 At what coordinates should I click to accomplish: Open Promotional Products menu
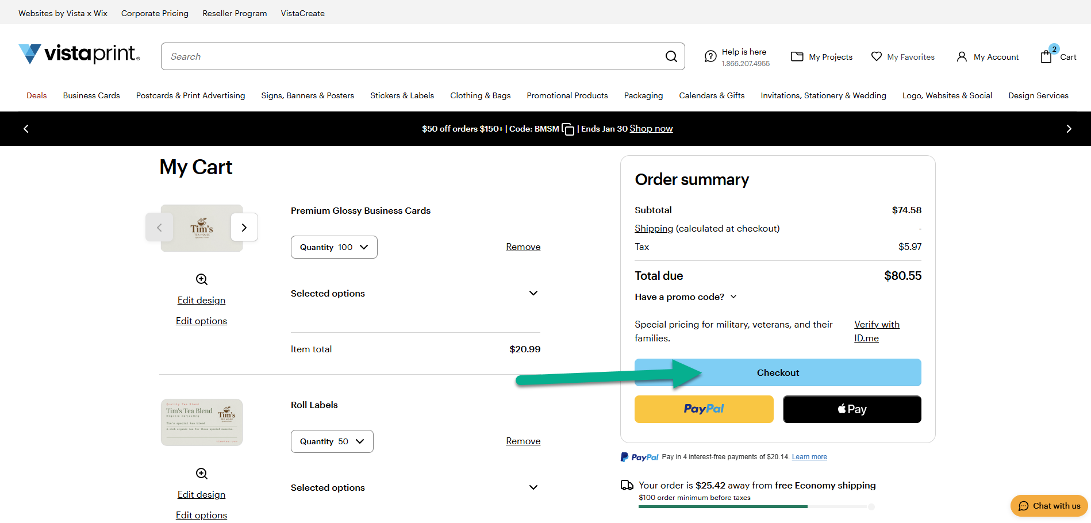(567, 95)
